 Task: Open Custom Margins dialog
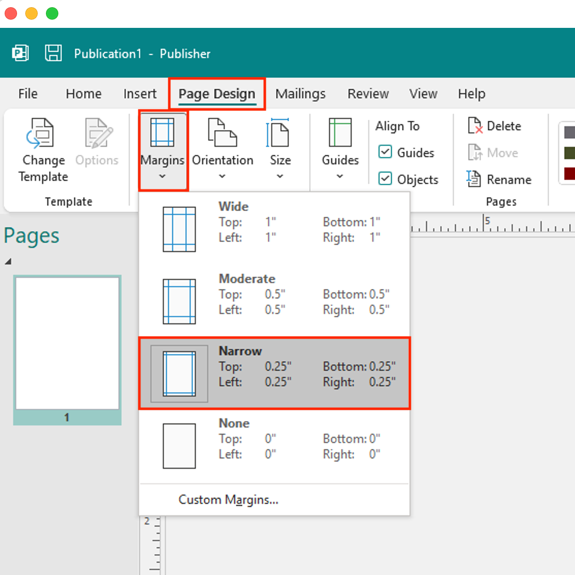click(x=228, y=499)
